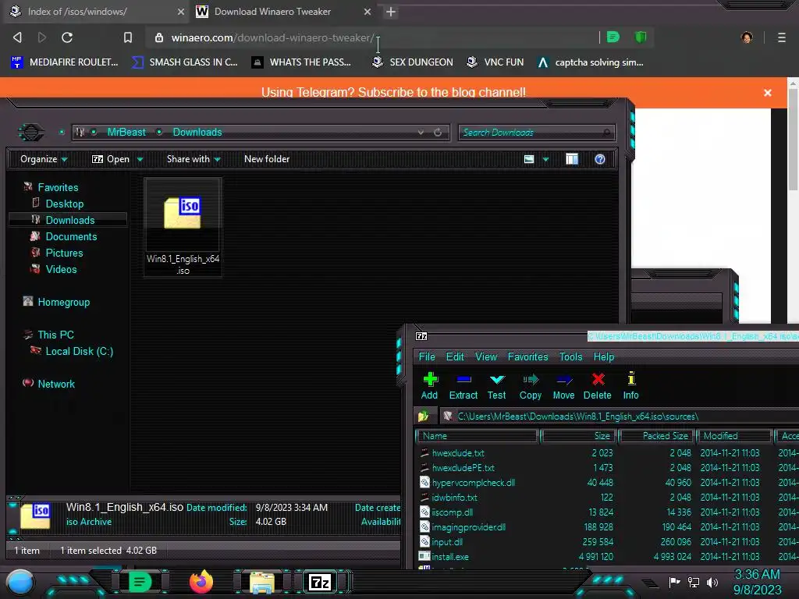Image resolution: width=799 pixels, height=599 pixels.
Task: Reload the winaero.com page
Action: point(67,37)
